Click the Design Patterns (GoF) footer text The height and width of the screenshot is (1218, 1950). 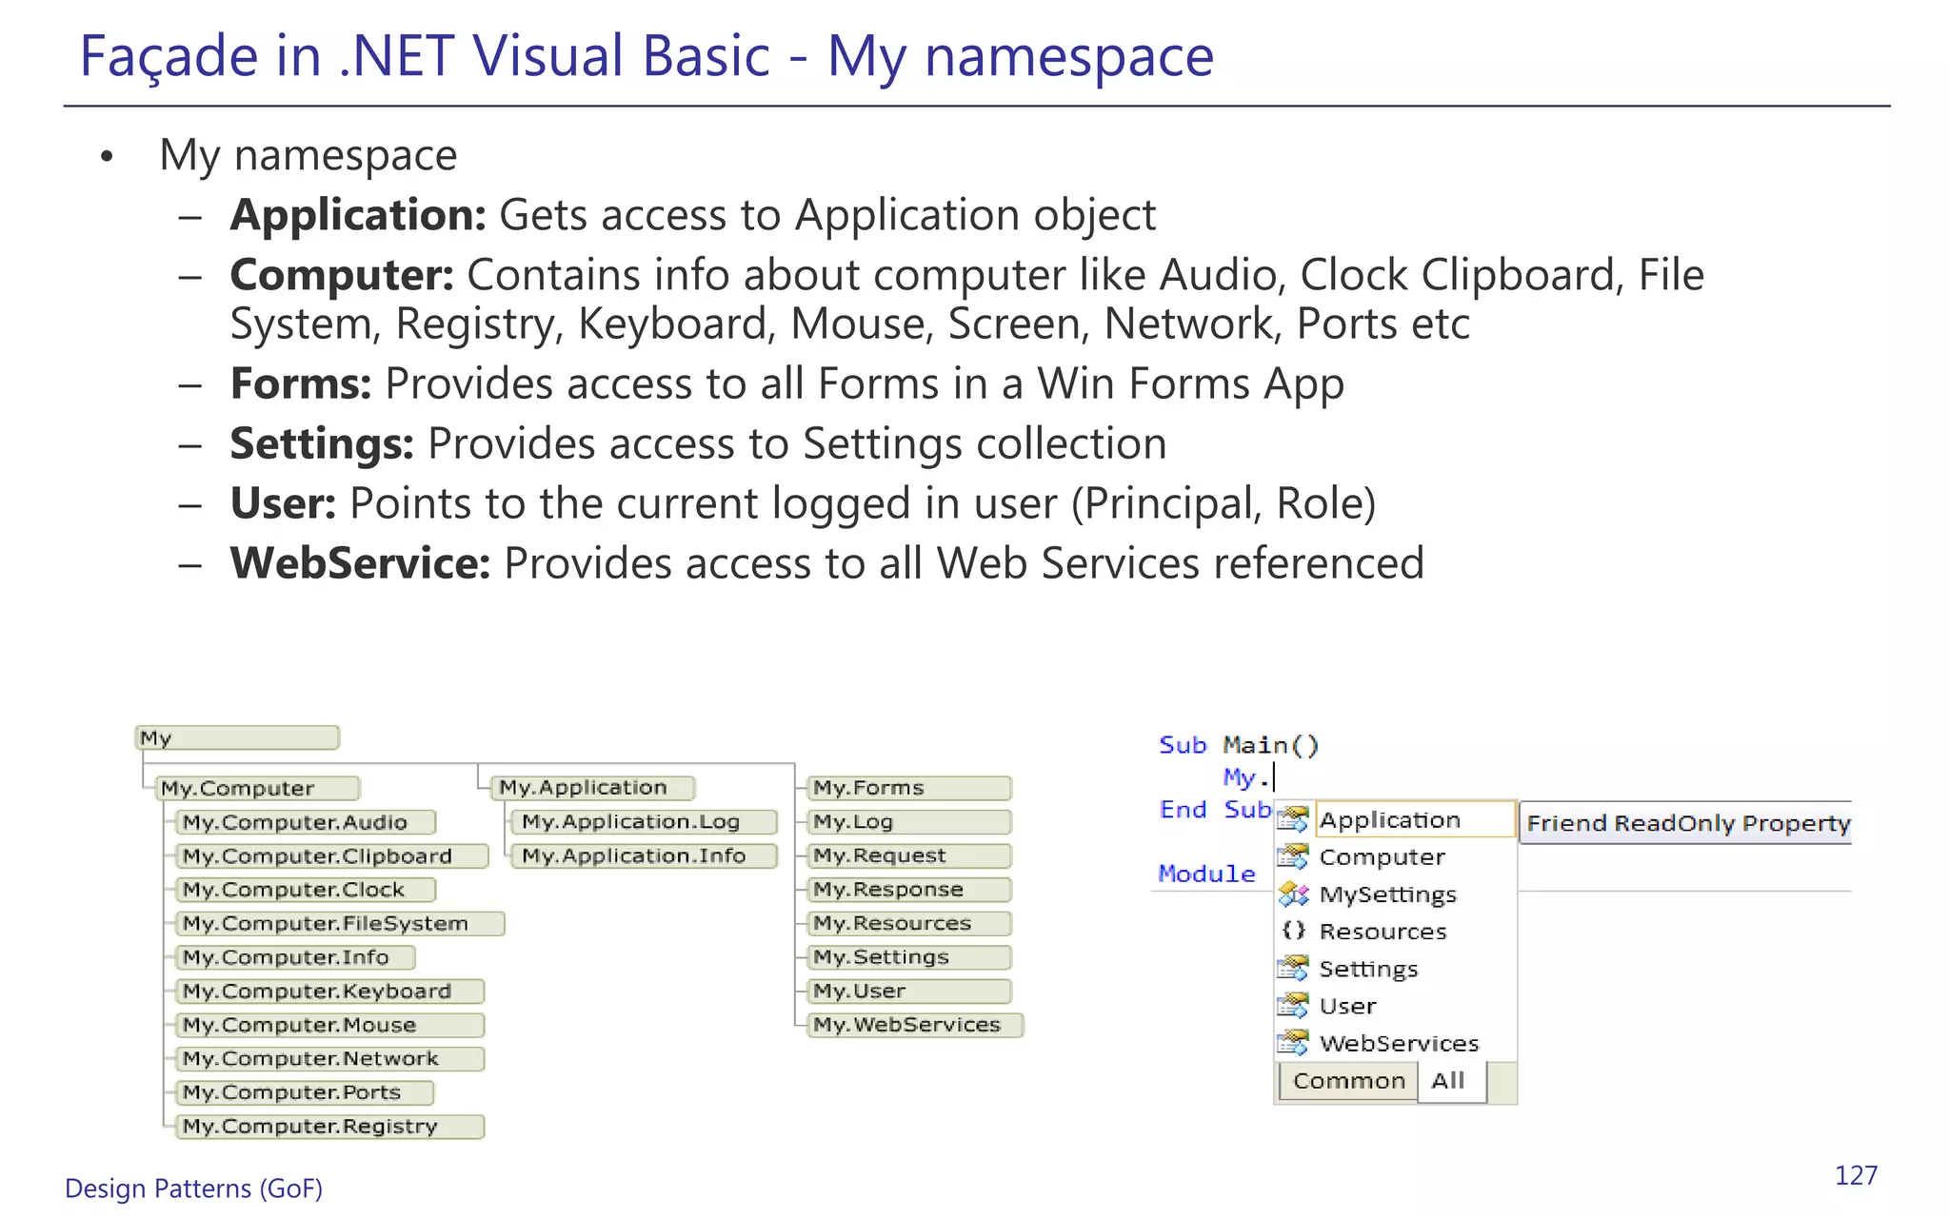pyautogui.click(x=193, y=1188)
